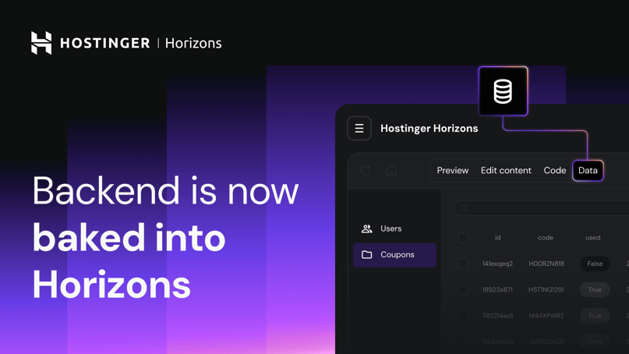
Task: Open the hamburger menu
Action: 359,129
